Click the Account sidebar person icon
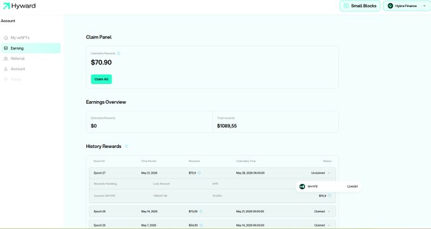 6,69
